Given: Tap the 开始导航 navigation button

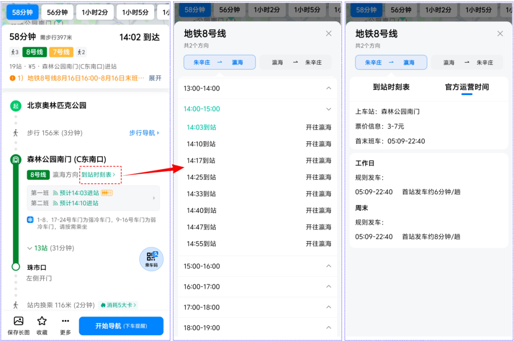Looking at the screenshot, I should coord(121,326).
